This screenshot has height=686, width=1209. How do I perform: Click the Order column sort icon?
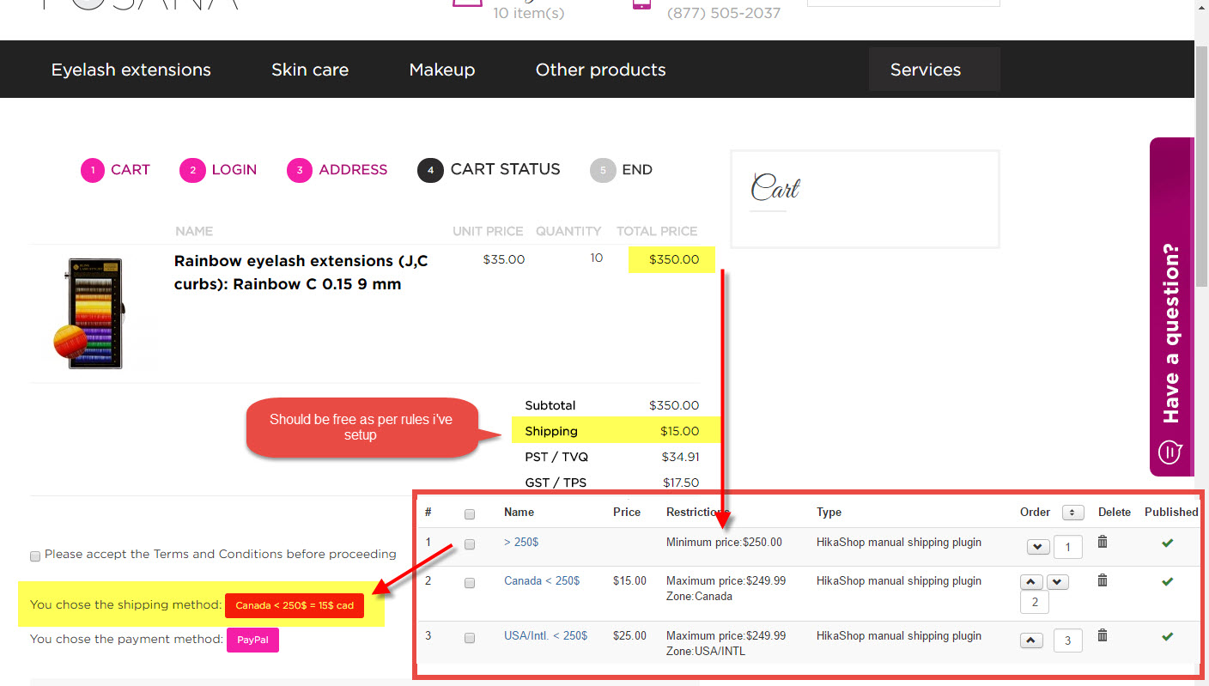[x=1072, y=513]
